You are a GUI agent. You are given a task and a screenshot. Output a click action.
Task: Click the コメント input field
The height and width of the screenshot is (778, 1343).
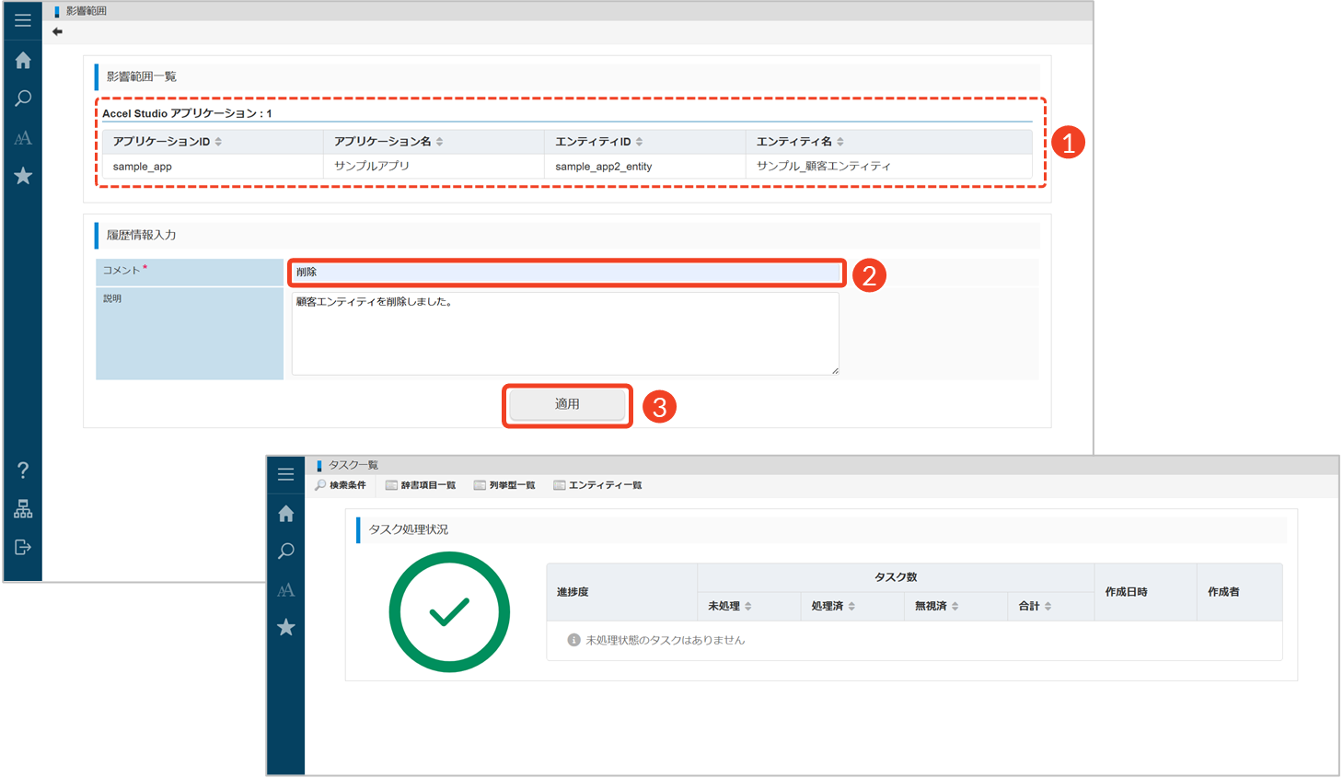[565, 273]
